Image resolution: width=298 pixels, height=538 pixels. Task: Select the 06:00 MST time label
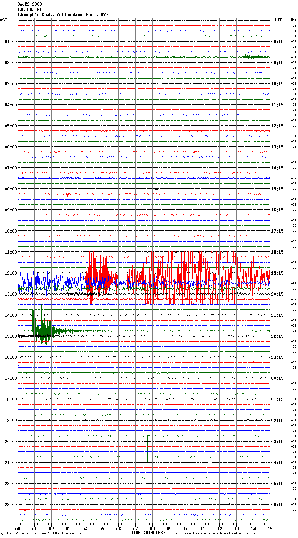click(11, 147)
